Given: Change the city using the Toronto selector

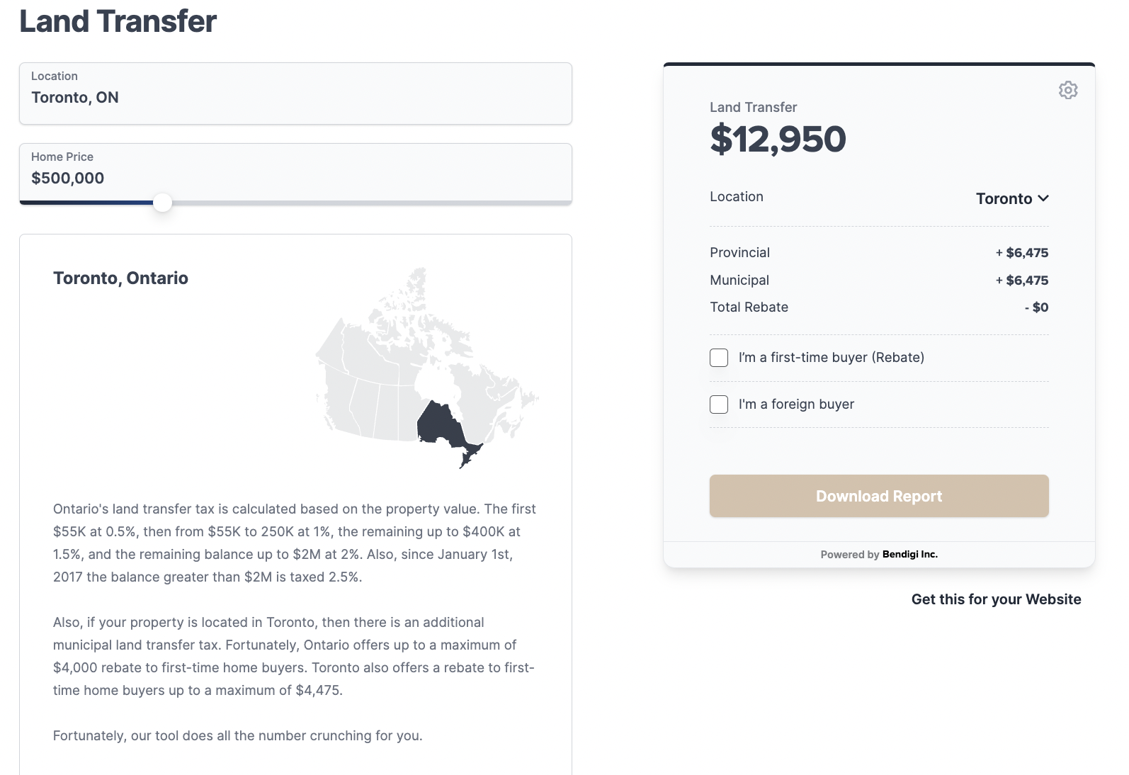Looking at the screenshot, I should click(x=1011, y=198).
